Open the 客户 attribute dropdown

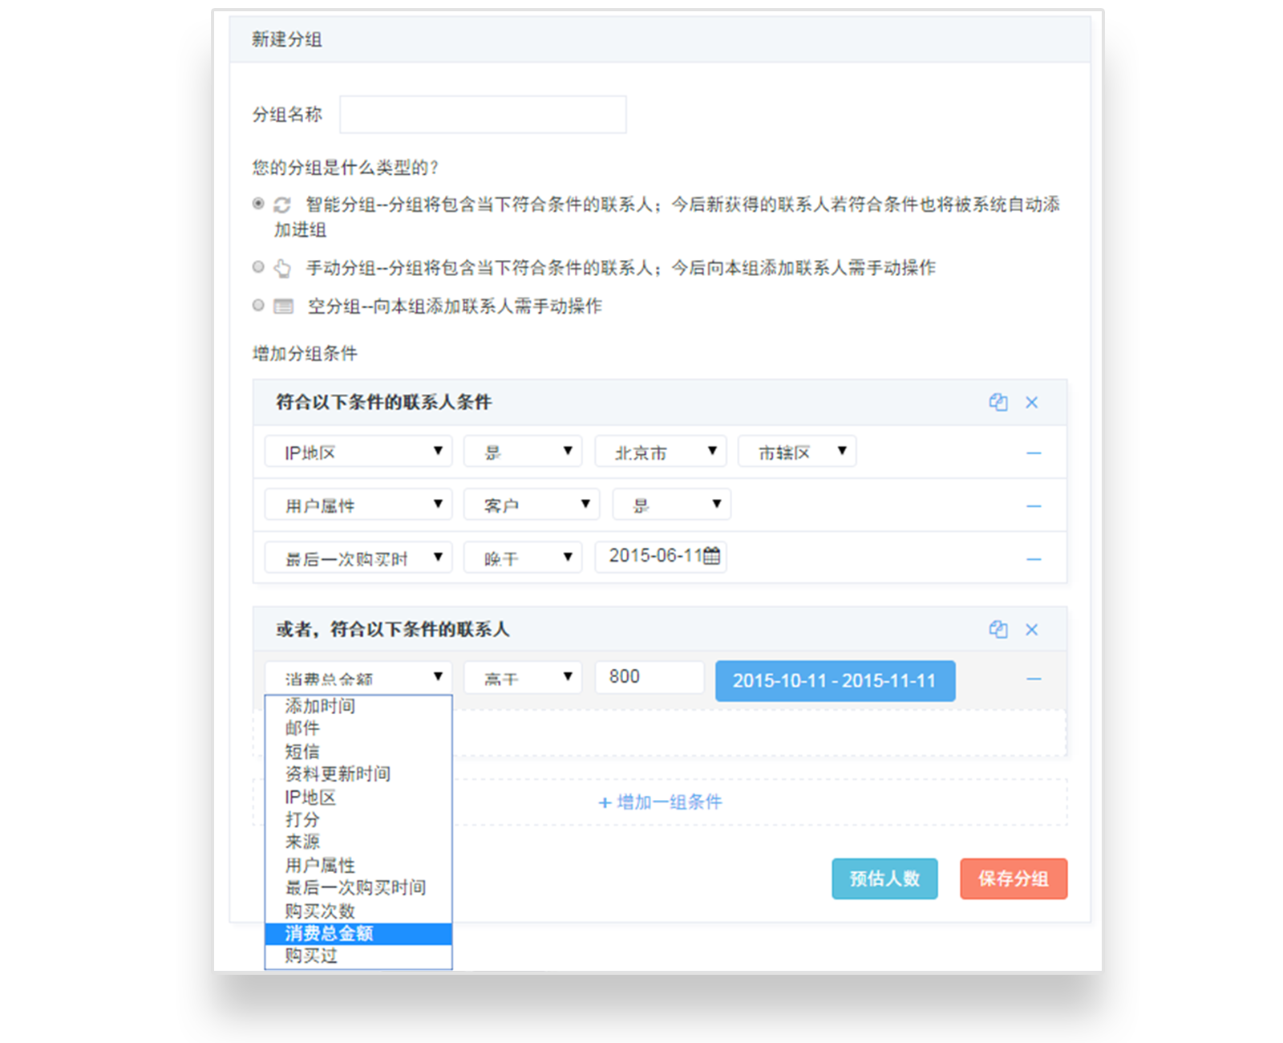[532, 505]
